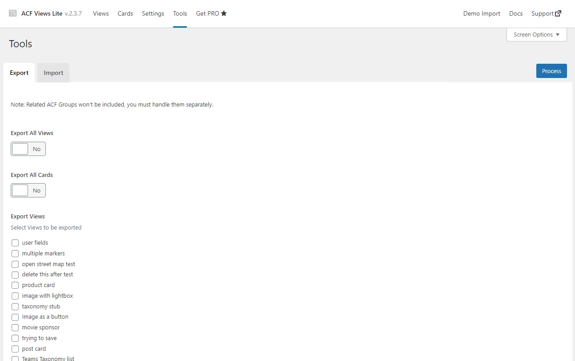This screenshot has height=361, width=575.
Task: Go to the Settings menu item
Action: pyautogui.click(x=153, y=13)
